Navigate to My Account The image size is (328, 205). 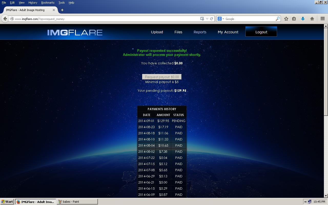pyautogui.click(x=228, y=32)
